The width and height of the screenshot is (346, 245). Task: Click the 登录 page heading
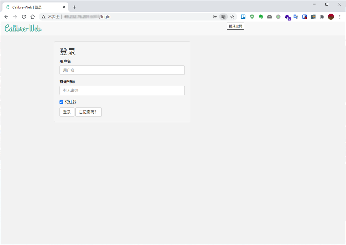(x=68, y=51)
